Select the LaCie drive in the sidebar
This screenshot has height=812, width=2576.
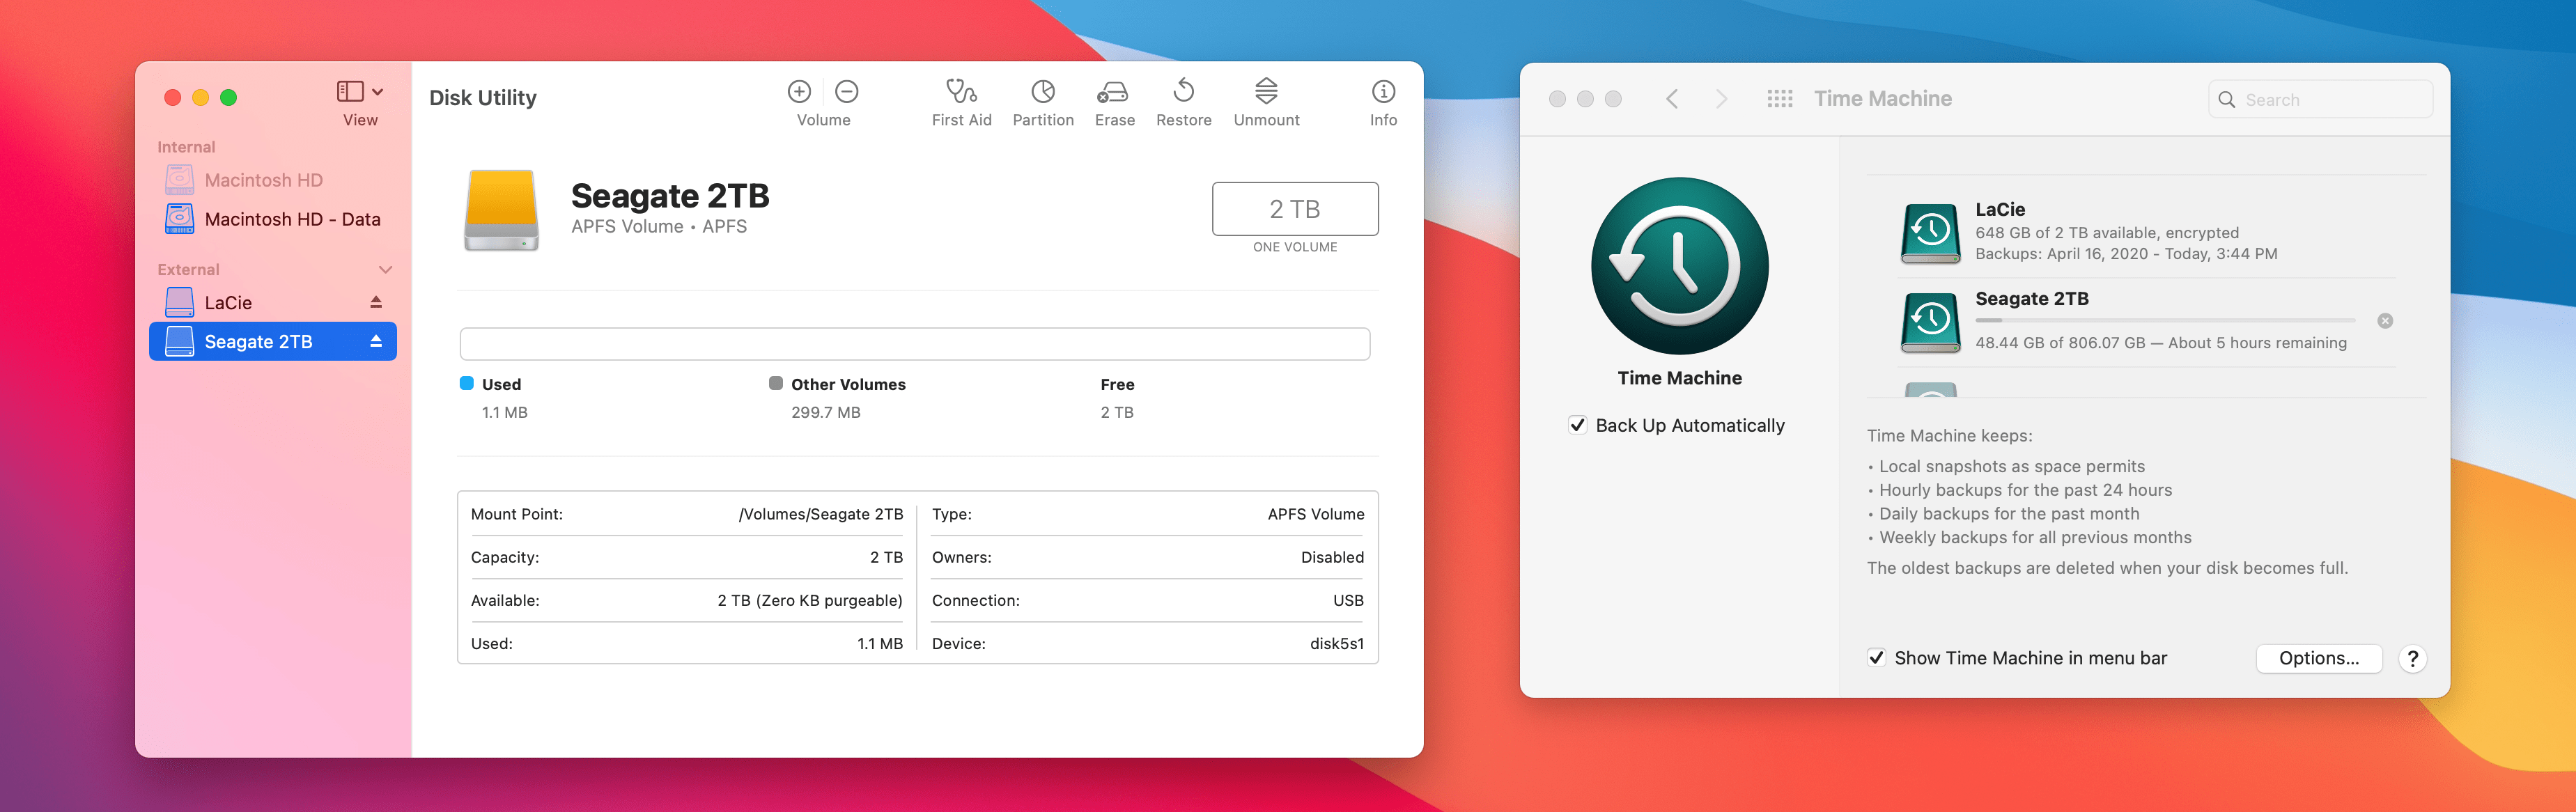point(240,301)
